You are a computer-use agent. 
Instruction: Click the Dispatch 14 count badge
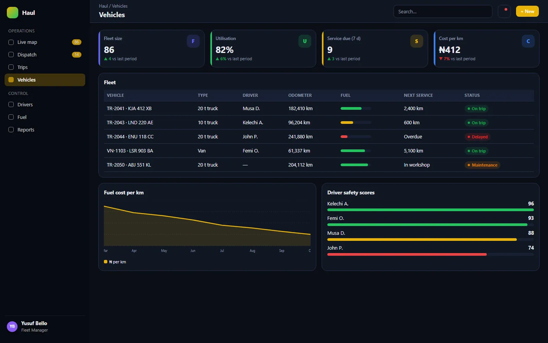point(77,55)
